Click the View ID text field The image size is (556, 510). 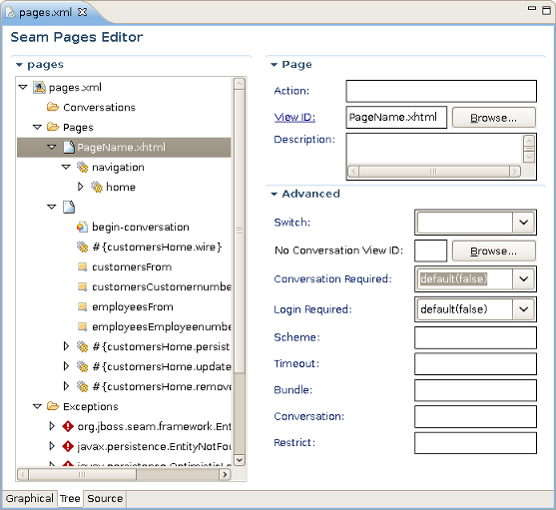[396, 118]
